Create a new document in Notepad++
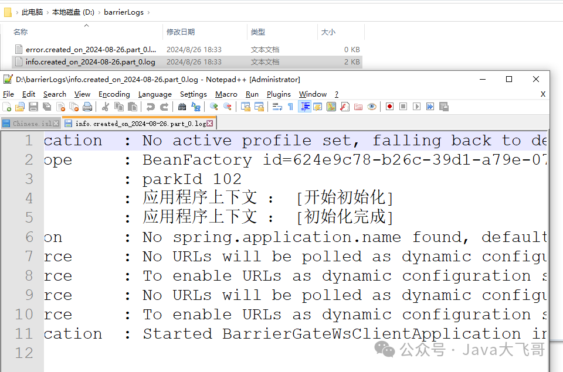 click(x=7, y=107)
